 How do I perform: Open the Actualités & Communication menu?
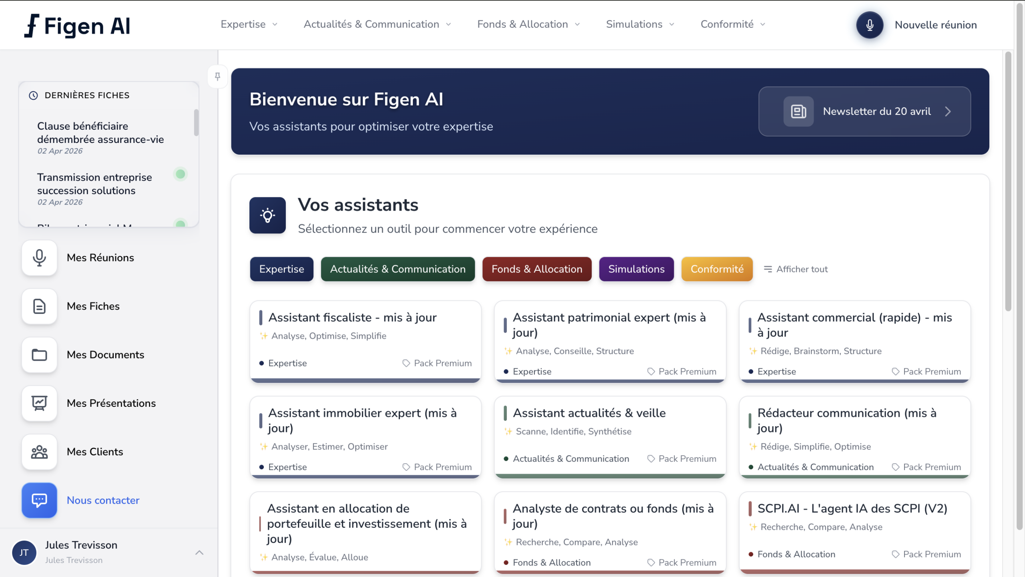coord(377,24)
